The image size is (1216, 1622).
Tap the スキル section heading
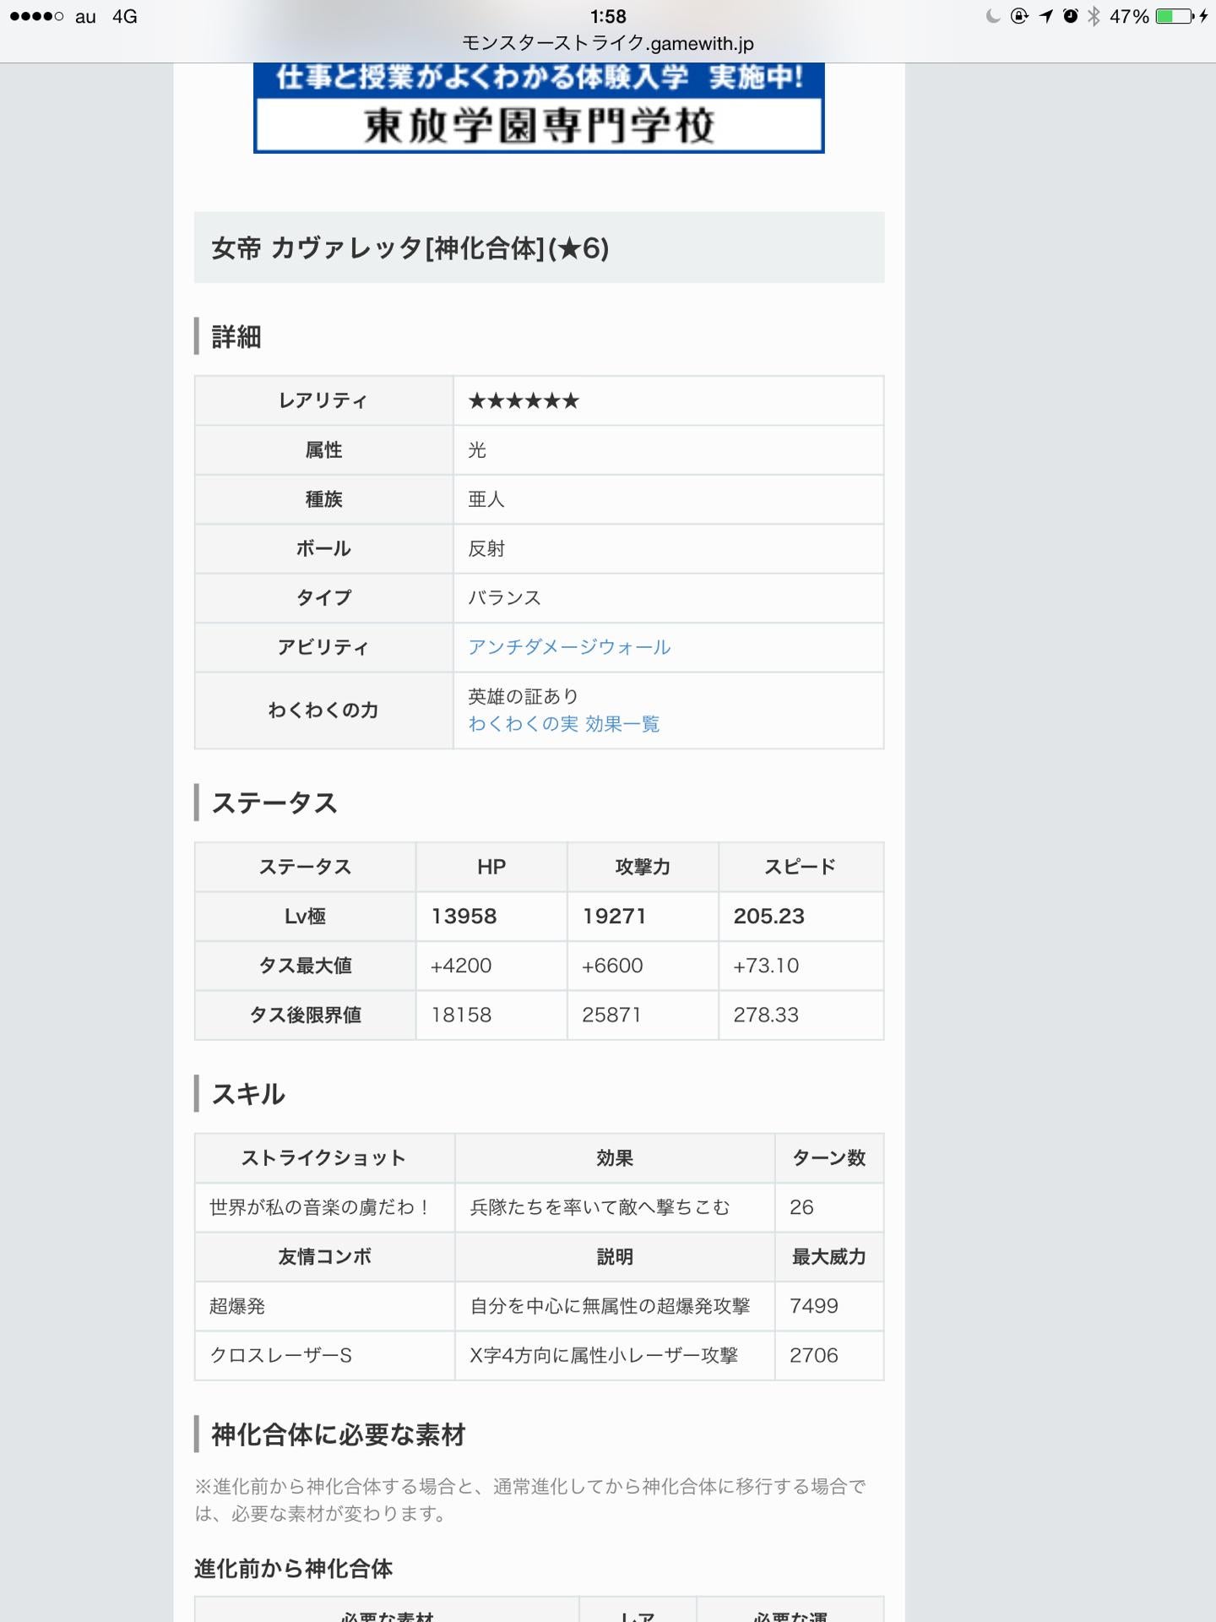click(x=248, y=1094)
